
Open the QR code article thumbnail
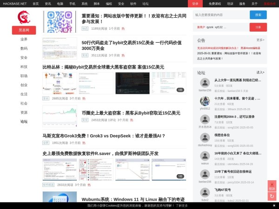click(x=60, y=21)
